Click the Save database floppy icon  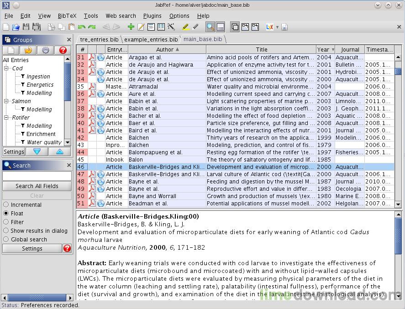26,27
